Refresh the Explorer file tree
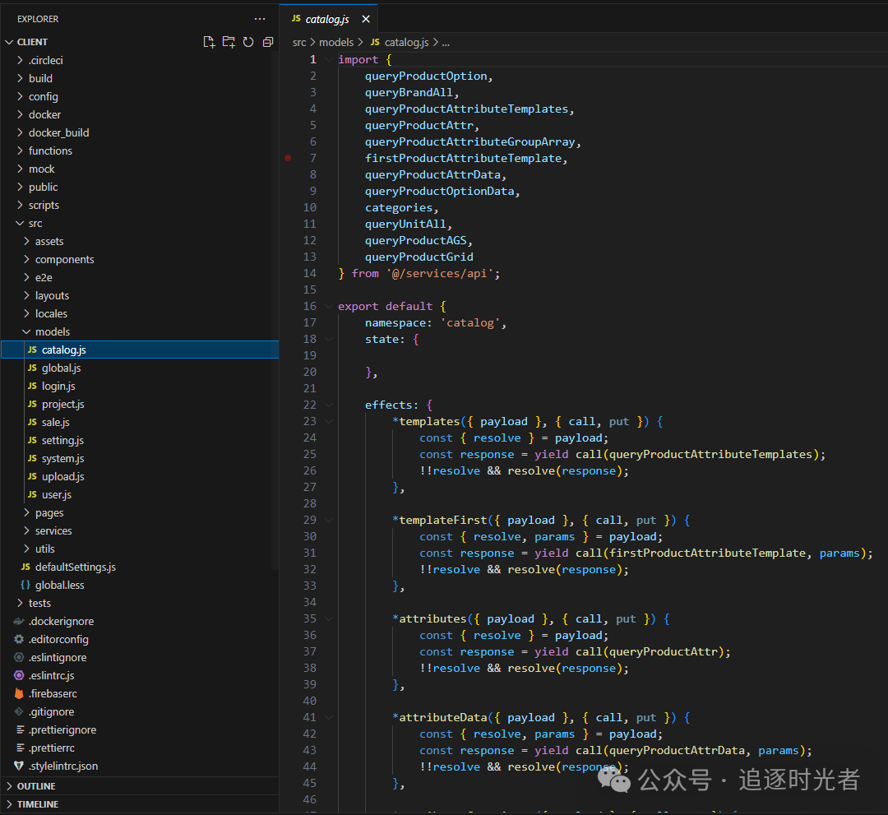The image size is (888, 815). click(248, 42)
